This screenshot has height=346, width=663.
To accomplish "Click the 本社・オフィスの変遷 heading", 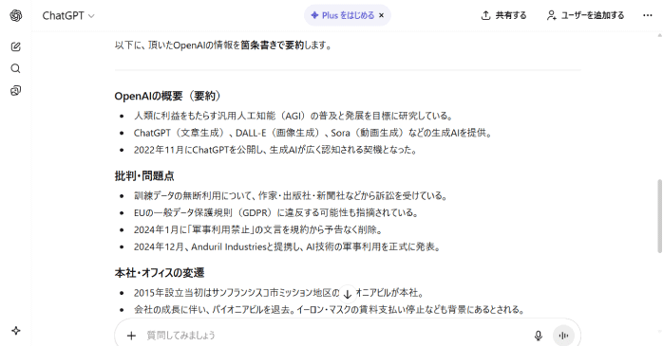I will click(160, 273).
